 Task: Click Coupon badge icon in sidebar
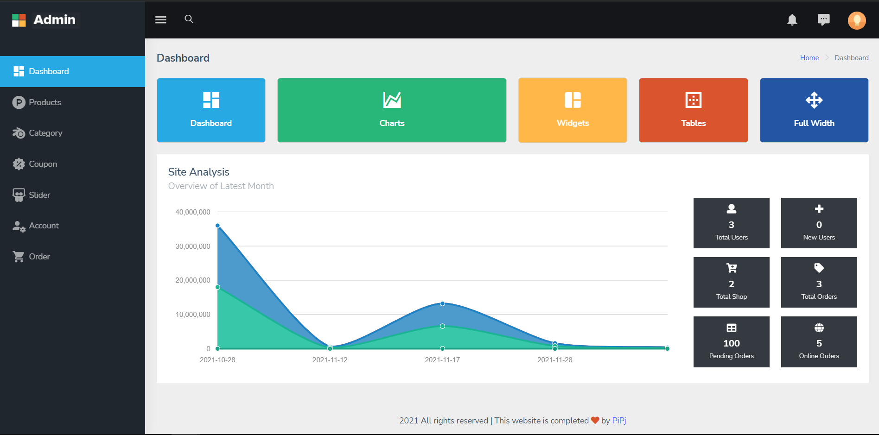pyautogui.click(x=19, y=164)
